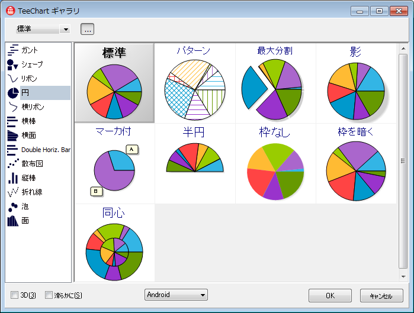The width and height of the screenshot is (414, 313).
Task: Select the 半円 half-pie thumbnail
Action: pyautogui.click(x=195, y=163)
